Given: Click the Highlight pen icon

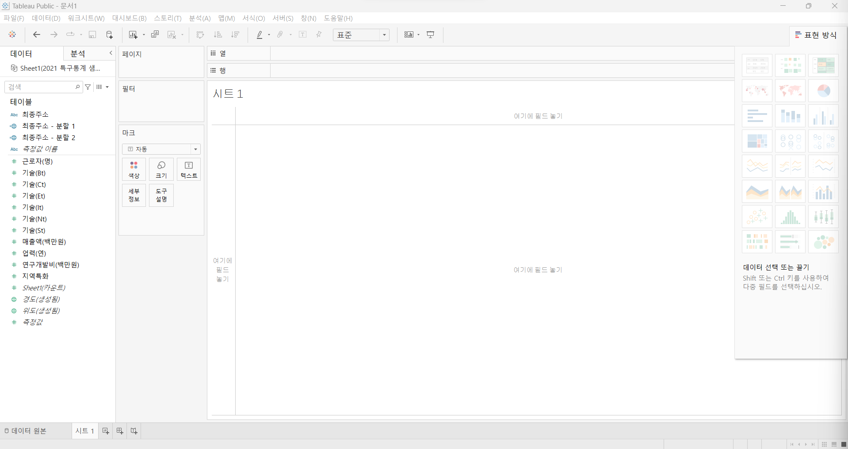Looking at the screenshot, I should point(260,34).
